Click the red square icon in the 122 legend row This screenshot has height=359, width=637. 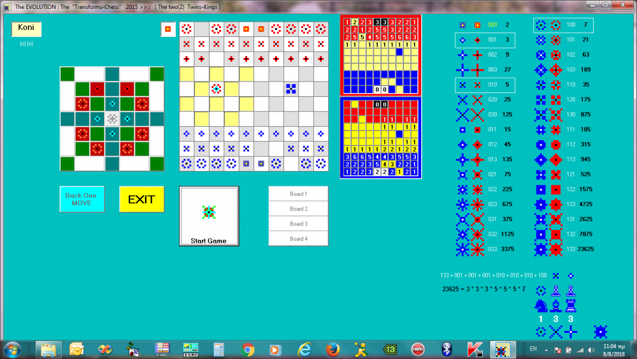point(555,189)
